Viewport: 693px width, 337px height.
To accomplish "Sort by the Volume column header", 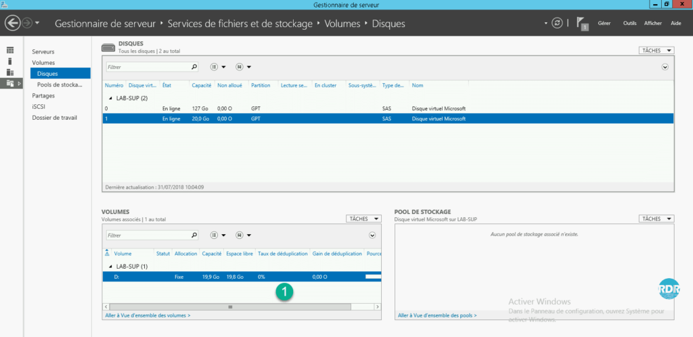I will click(x=123, y=254).
